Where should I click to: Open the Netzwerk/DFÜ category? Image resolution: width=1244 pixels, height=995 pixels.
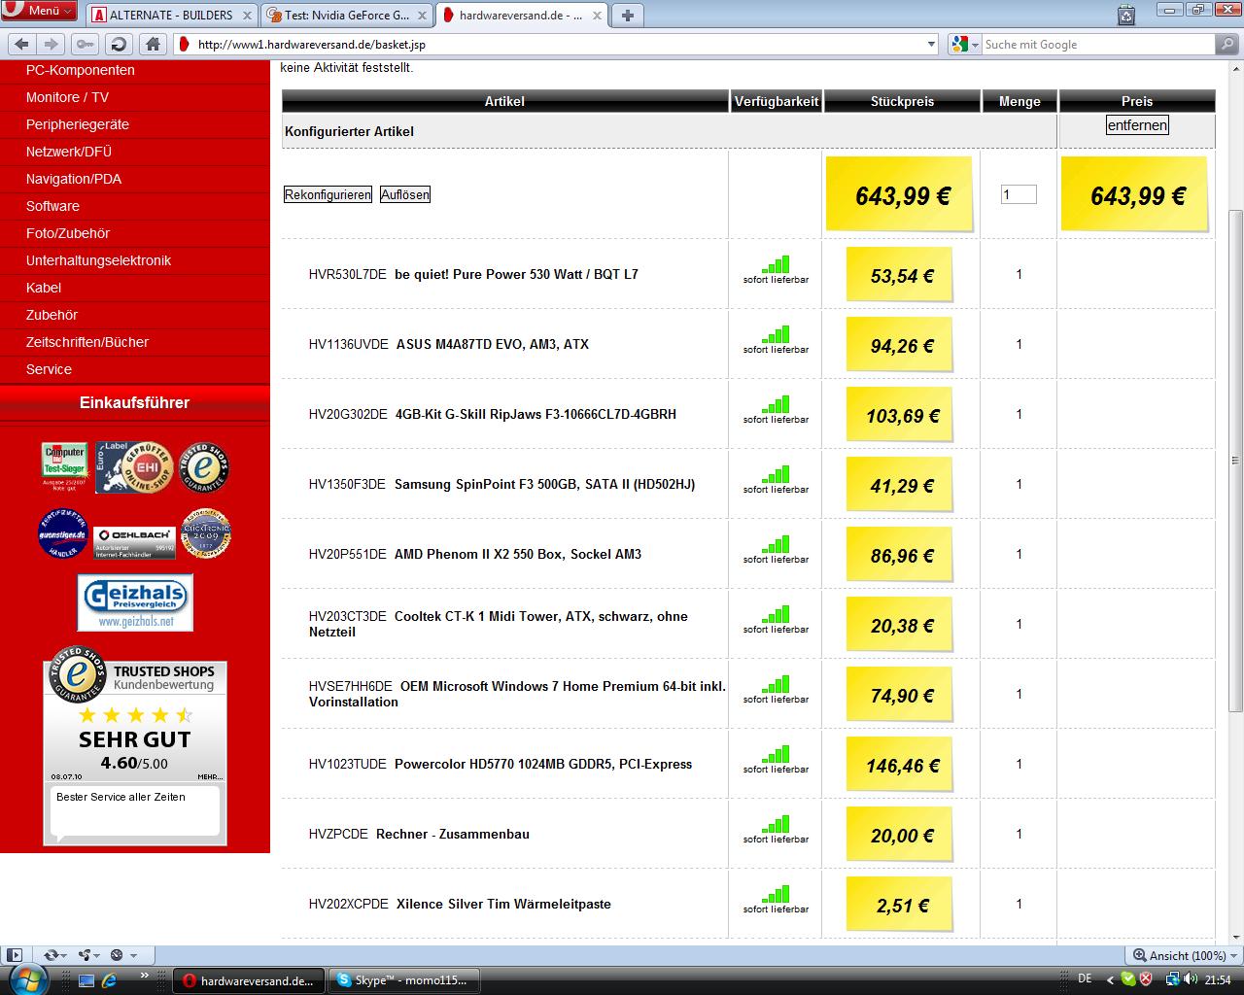[x=69, y=152]
